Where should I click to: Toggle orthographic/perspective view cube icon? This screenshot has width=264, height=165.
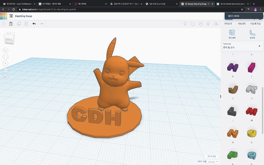(x=5, y=77)
